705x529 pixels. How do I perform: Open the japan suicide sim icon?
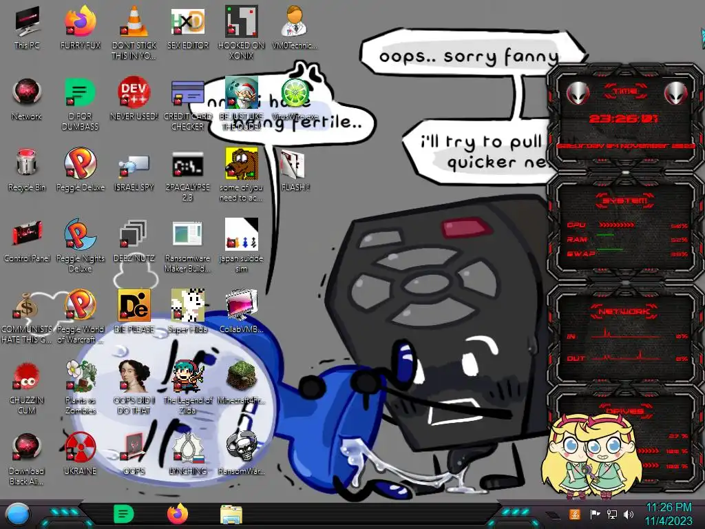click(242, 246)
